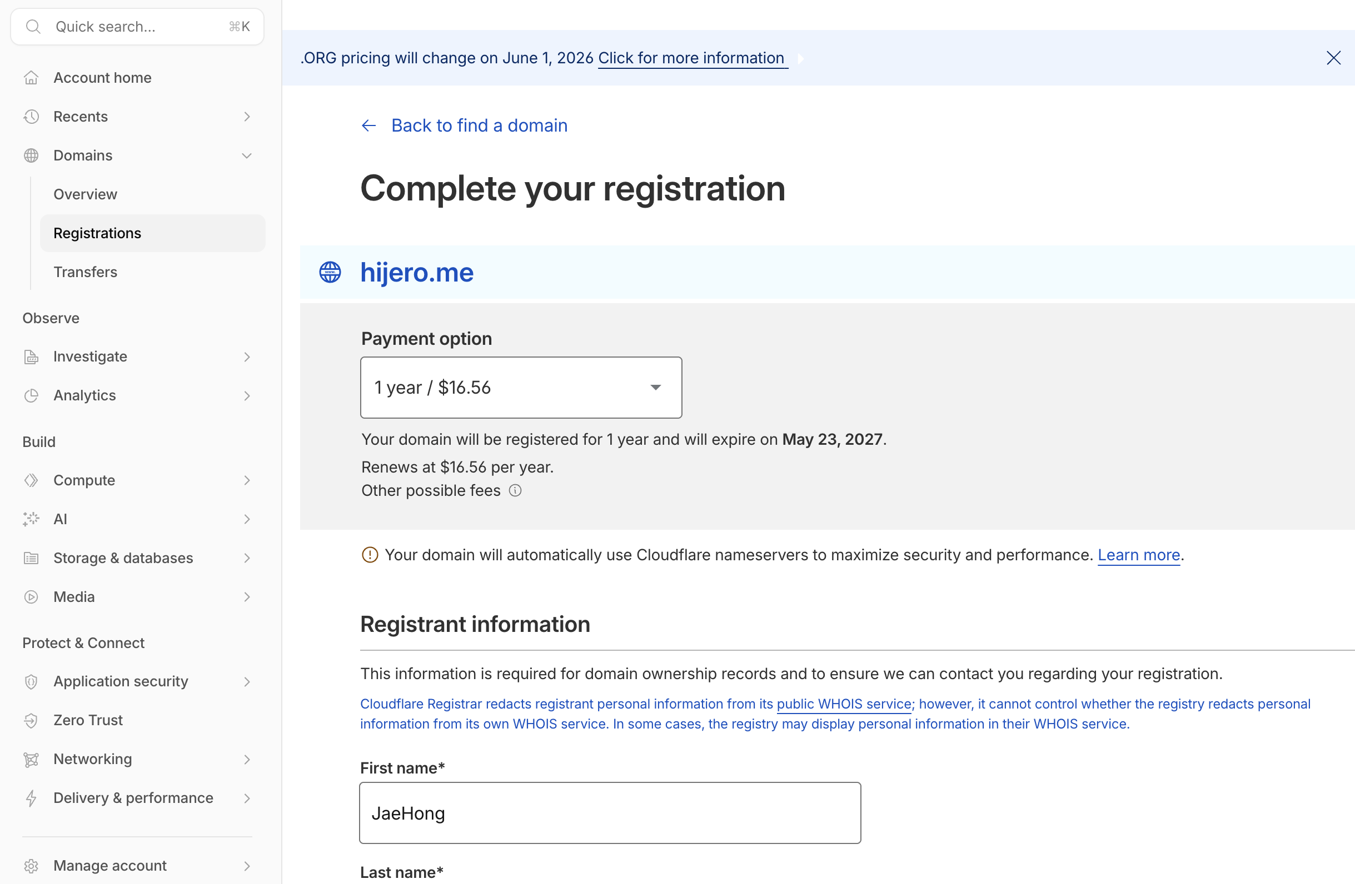This screenshot has height=884, width=1355.
Task: Click the Storage & databases icon
Action: [x=31, y=558]
